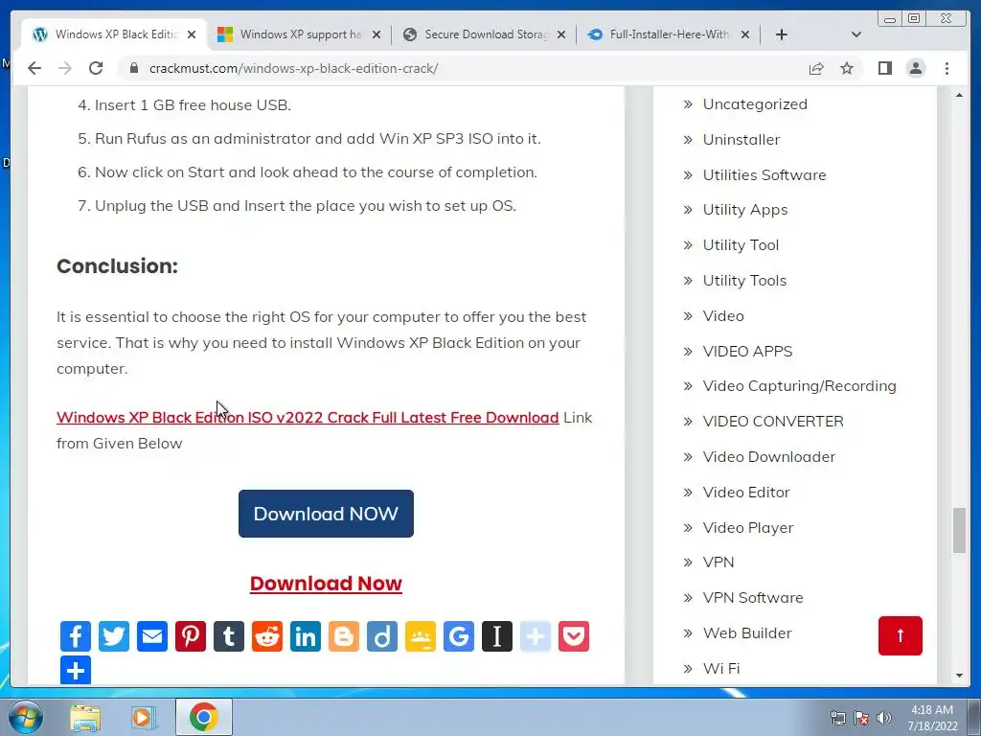Click the yellow Google Classroom share icon
This screenshot has width=981, height=736.
pos(421,636)
